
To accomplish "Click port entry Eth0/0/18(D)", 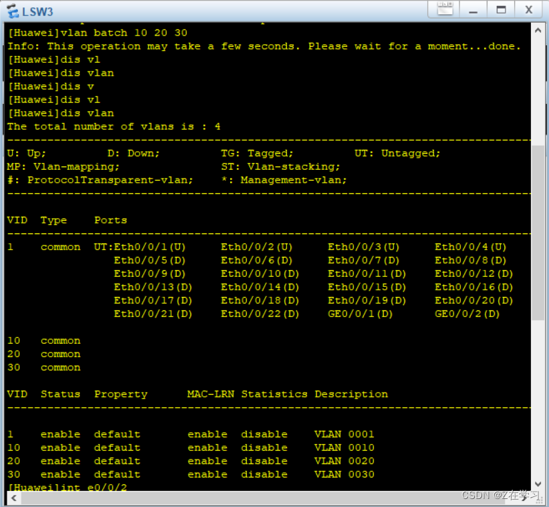I will (x=260, y=300).
